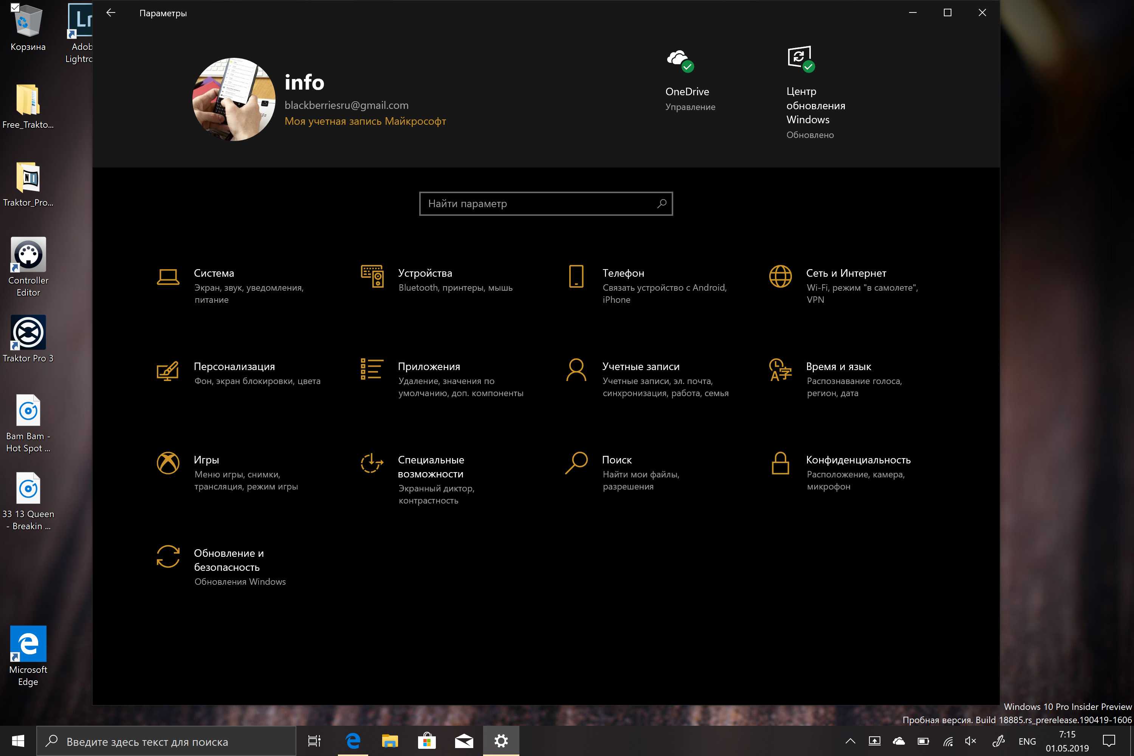1134x756 pixels.
Task: Click the profile avatar picture
Action: point(234,99)
